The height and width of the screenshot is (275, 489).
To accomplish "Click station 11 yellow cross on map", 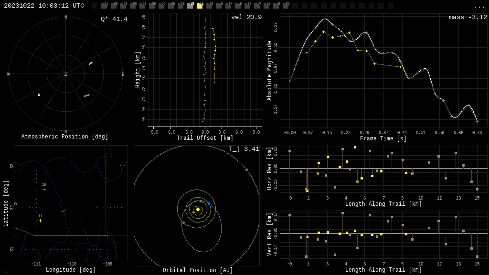I will point(40,221).
